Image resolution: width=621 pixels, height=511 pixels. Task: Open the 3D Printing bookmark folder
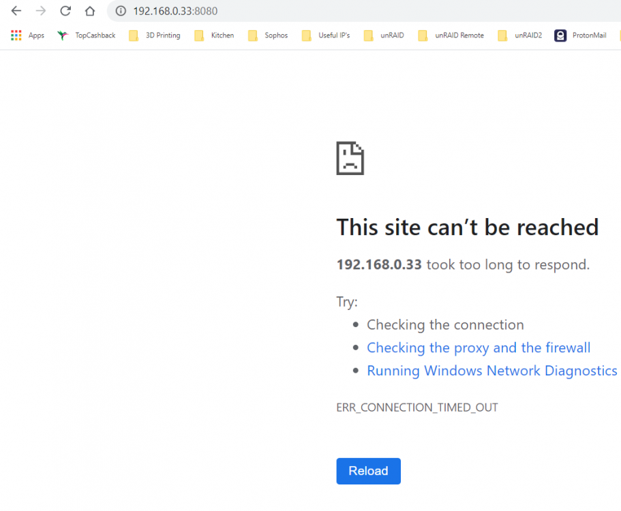tap(155, 35)
